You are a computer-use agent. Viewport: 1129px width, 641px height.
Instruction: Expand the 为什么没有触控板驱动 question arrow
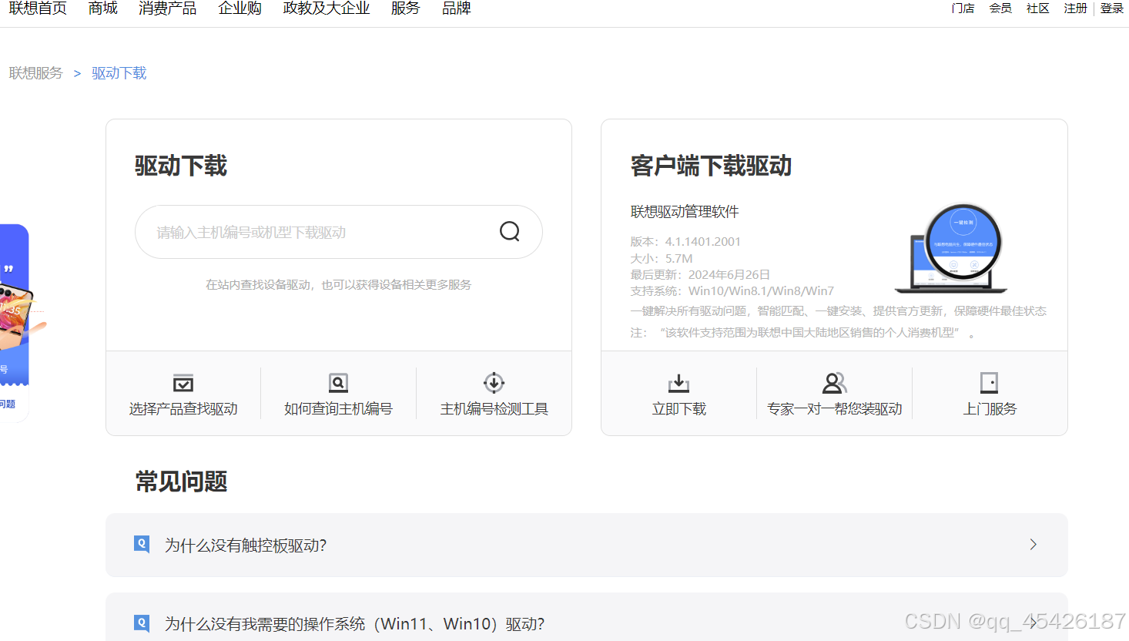pos(1033,545)
